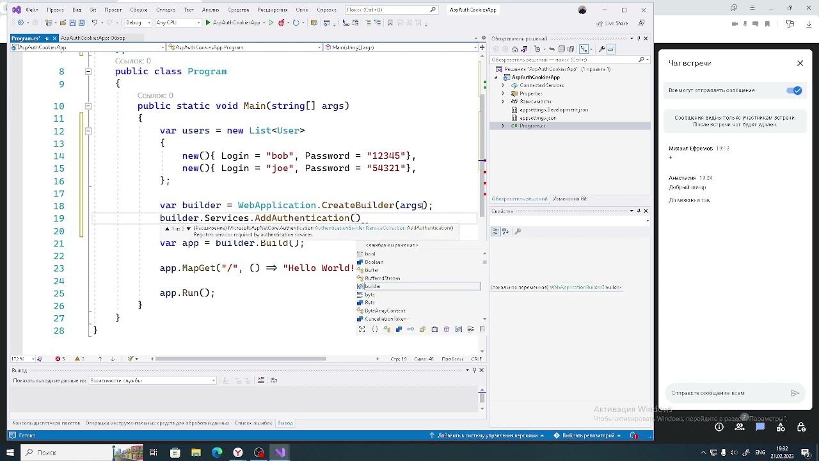Image resolution: width=819 pixels, height=461 pixels.
Task: Open the editor zoom level dropdown
Action: point(22,359)
